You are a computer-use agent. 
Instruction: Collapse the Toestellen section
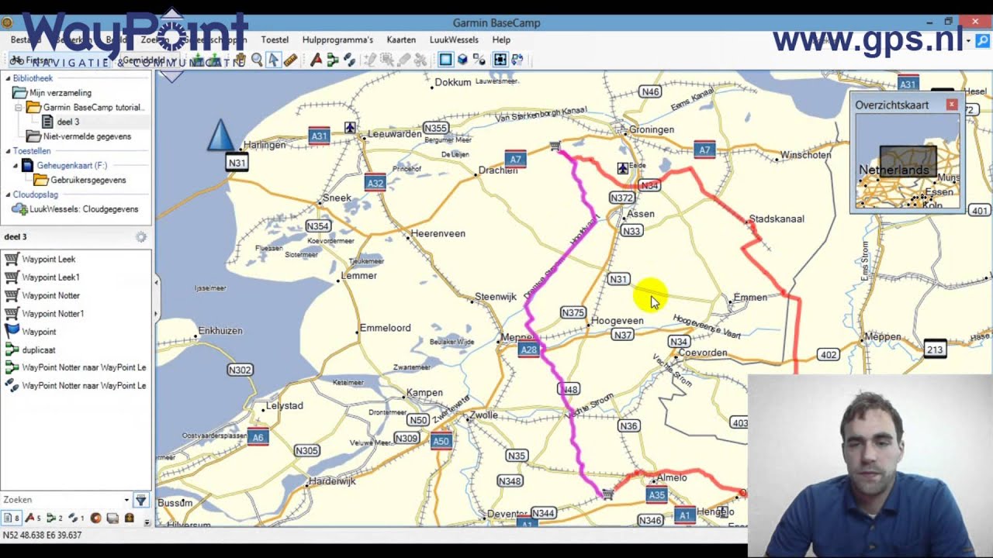pyautogui.click(x=8, y=151)
